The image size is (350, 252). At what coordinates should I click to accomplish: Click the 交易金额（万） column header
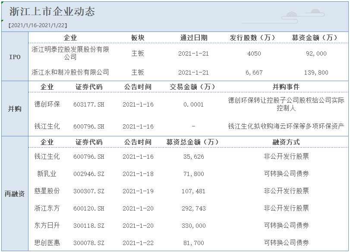coord(193,87)
